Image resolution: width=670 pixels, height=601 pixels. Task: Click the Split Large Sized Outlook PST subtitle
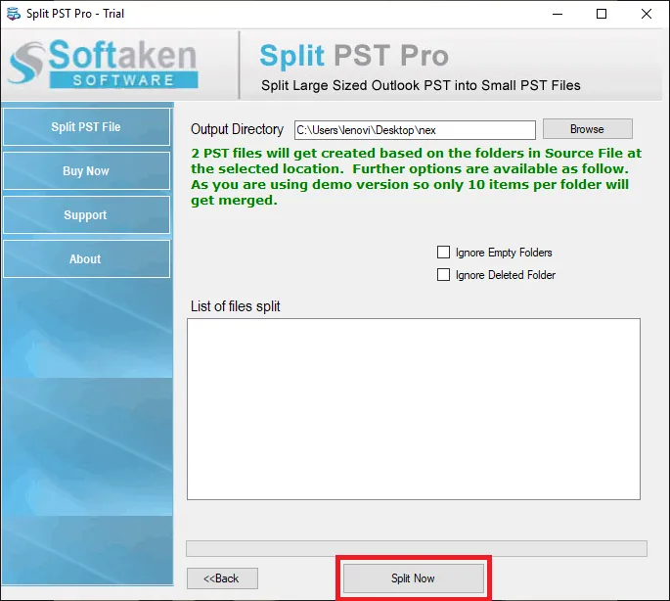[421, 85]
